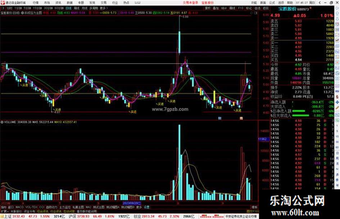Open the 交易 menu
This screenshot has width=340, height=219.
tap(104, 3)
